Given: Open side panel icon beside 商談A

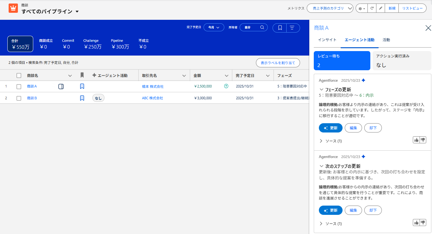Looking at the screenshot, I should pos(61,86).
